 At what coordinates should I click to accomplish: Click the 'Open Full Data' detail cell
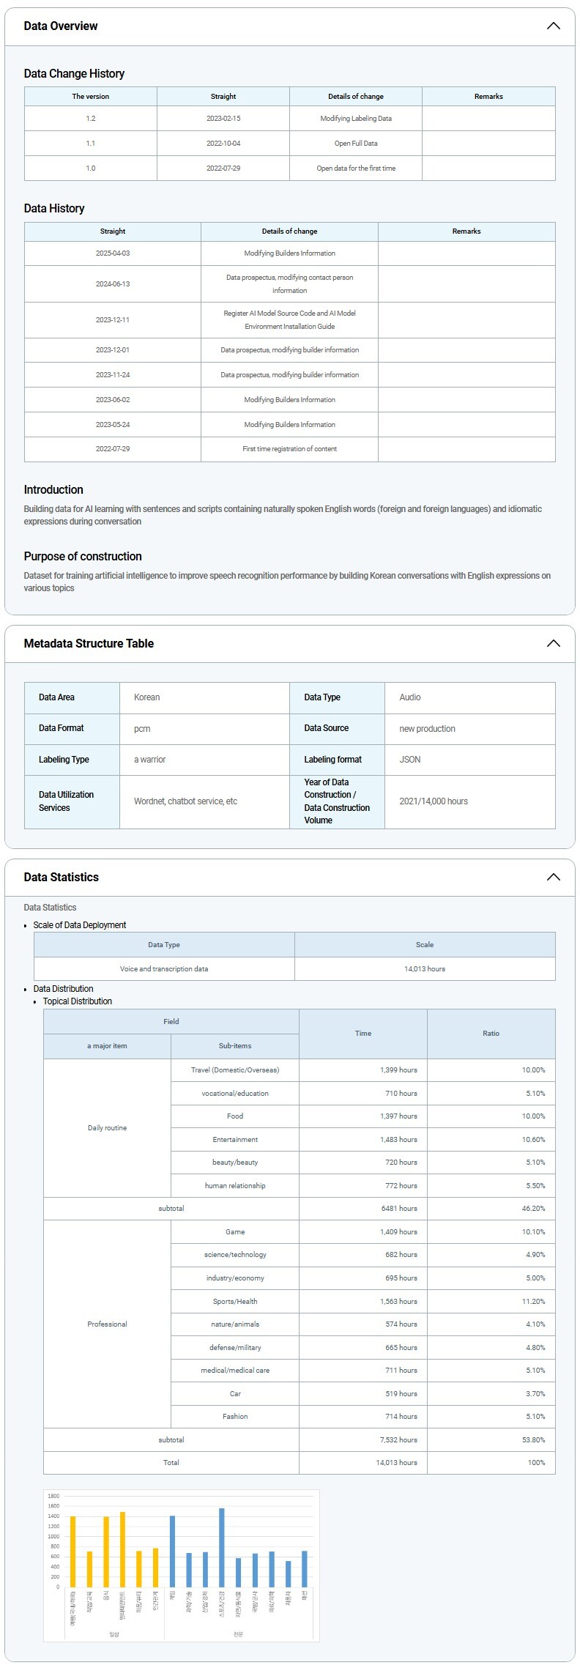[x=356, y=144]
